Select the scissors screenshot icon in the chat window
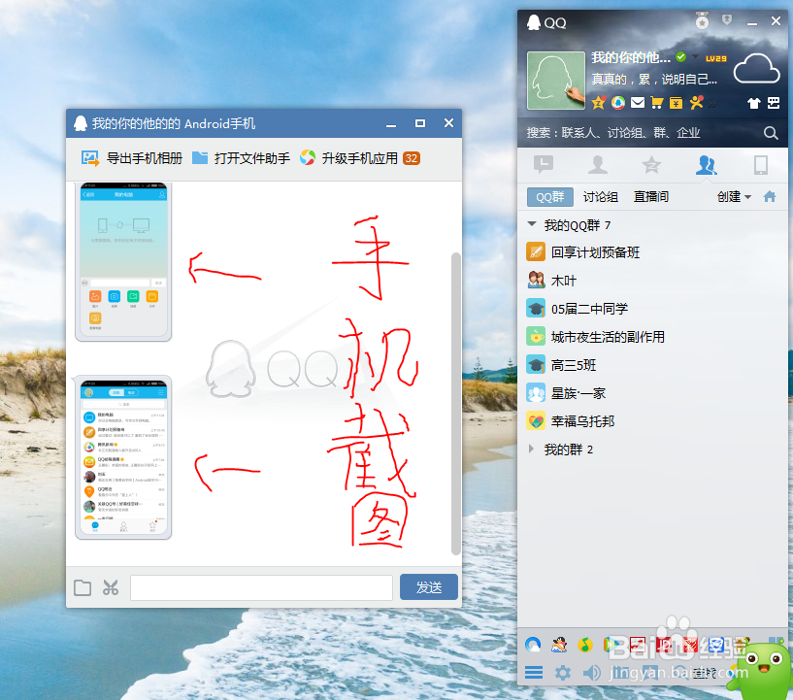 click(111, 586)
